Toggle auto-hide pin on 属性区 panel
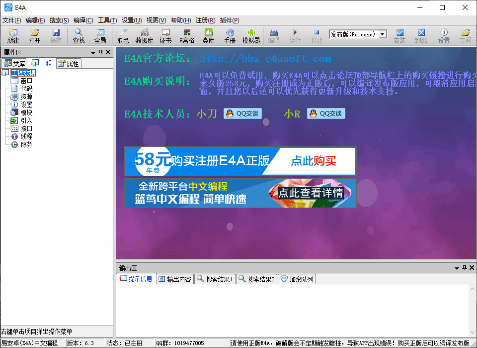The image size is (477, 348). [101, 52]
